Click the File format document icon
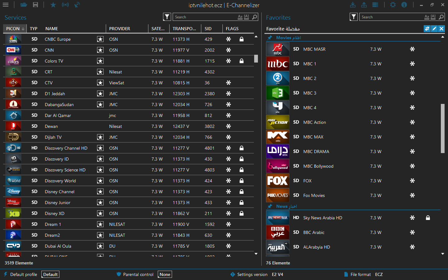 click(346, 274)
